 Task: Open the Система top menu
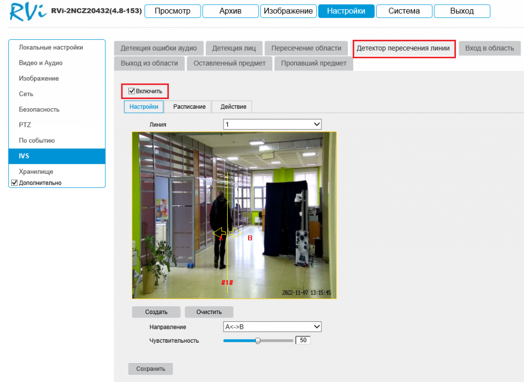pyautogui.click(x=404, y=11)
